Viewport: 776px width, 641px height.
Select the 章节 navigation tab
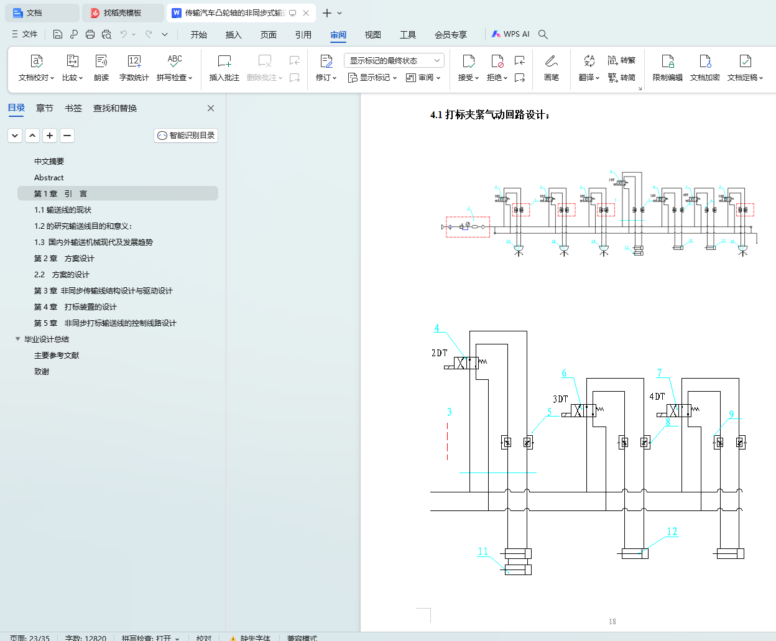[45, 108]
